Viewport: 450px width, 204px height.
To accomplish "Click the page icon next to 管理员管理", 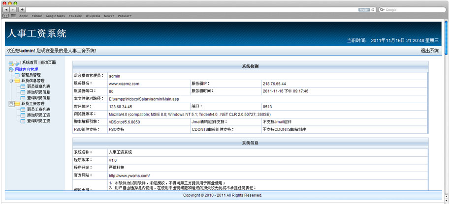I will (x=17, y=75).
